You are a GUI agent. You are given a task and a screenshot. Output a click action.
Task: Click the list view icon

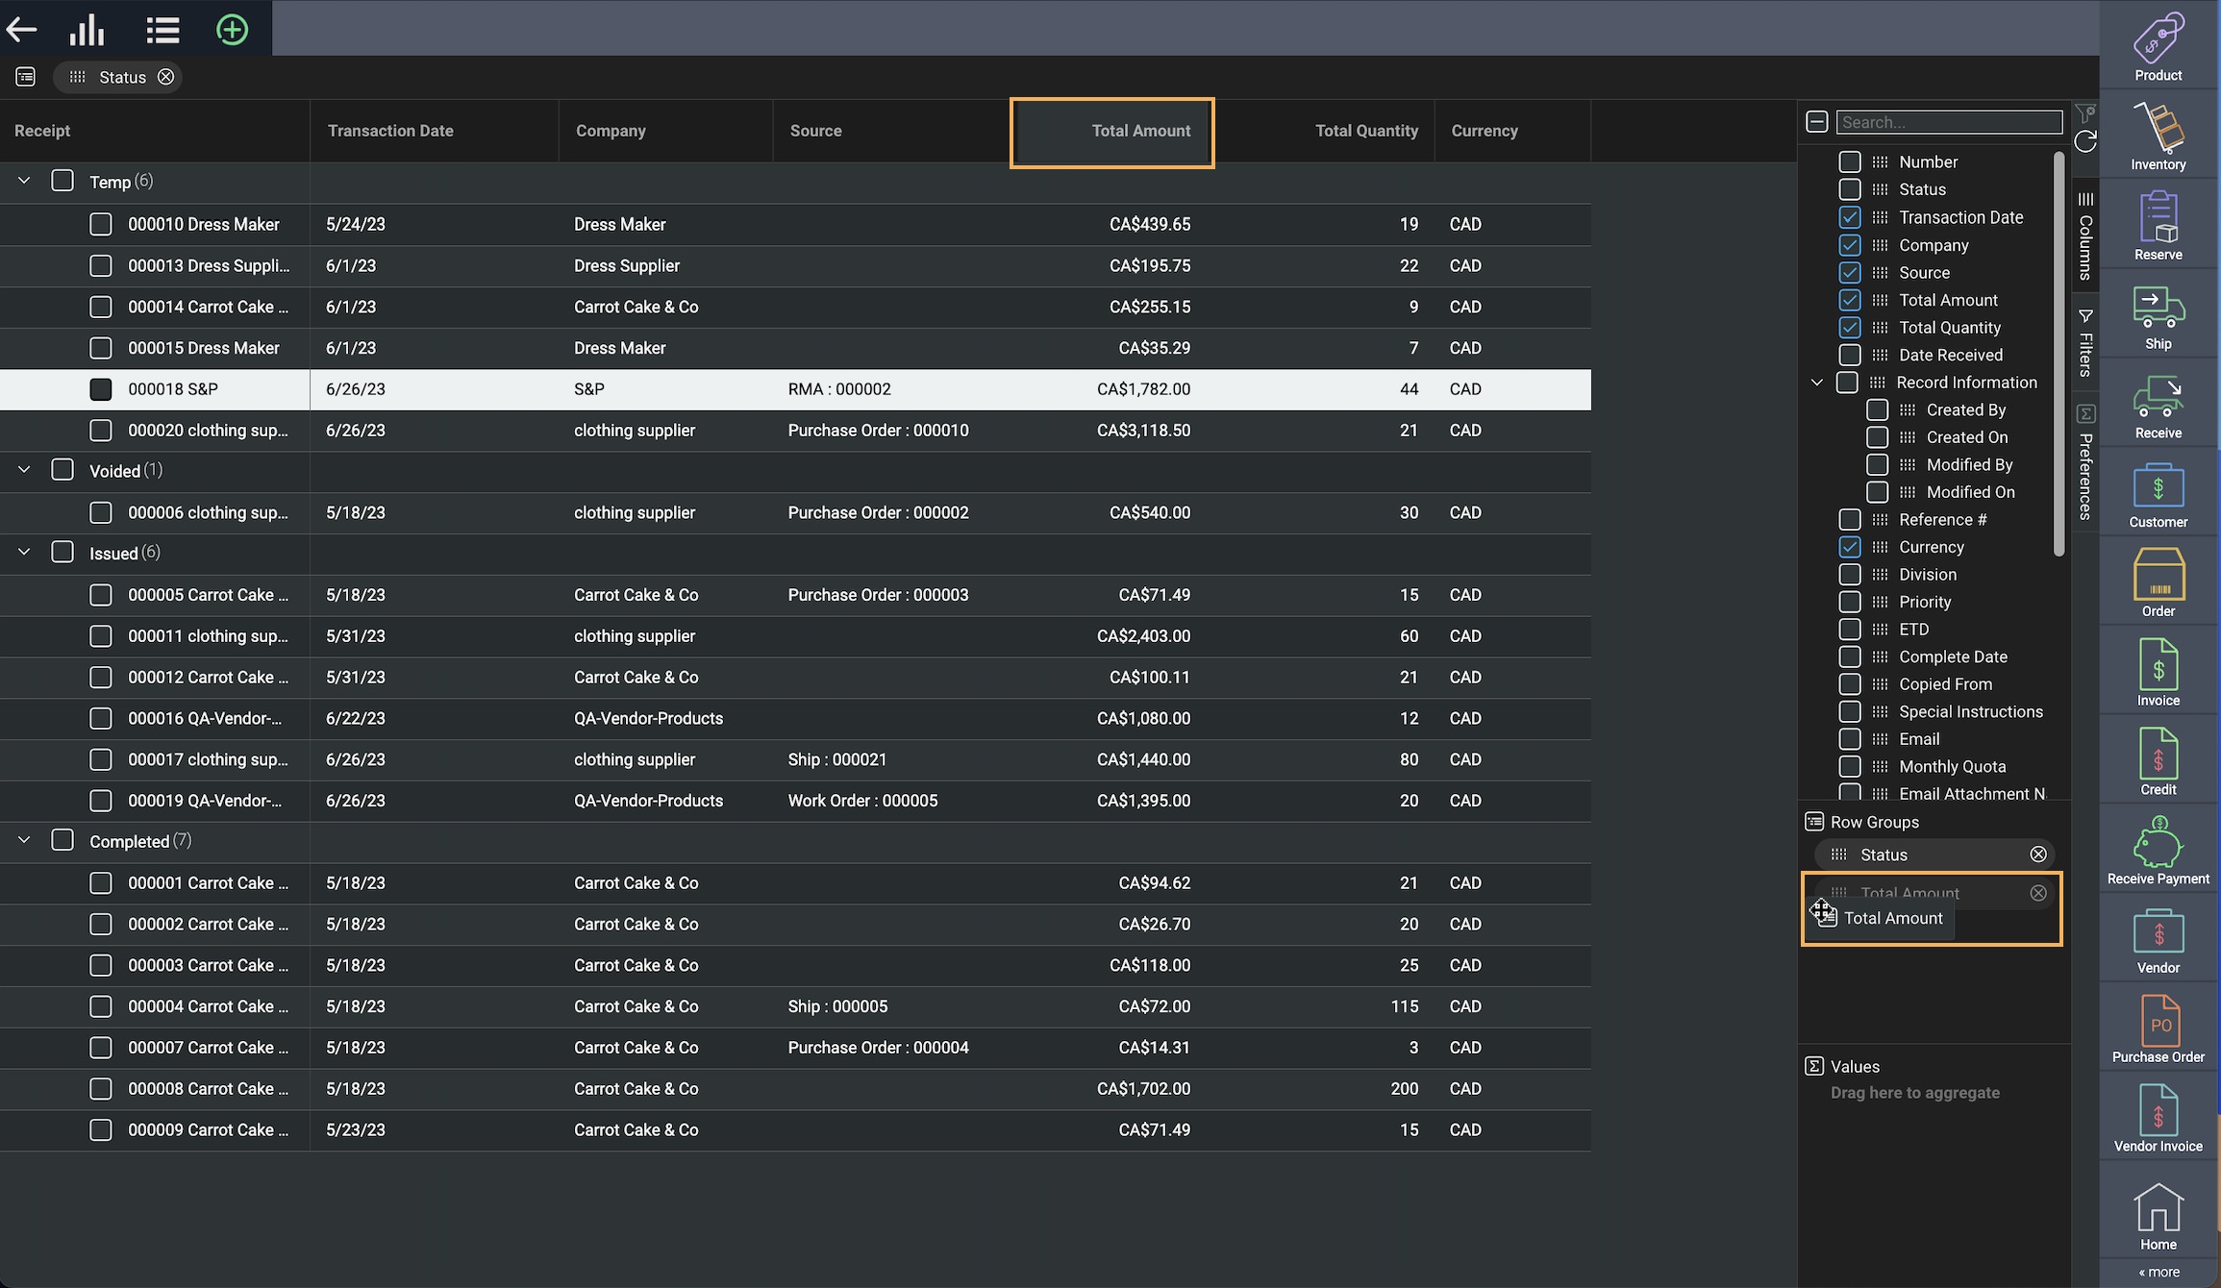pos(162,30)
